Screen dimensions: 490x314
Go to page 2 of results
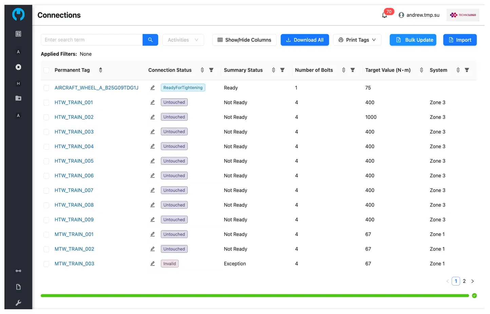[464, 281]
